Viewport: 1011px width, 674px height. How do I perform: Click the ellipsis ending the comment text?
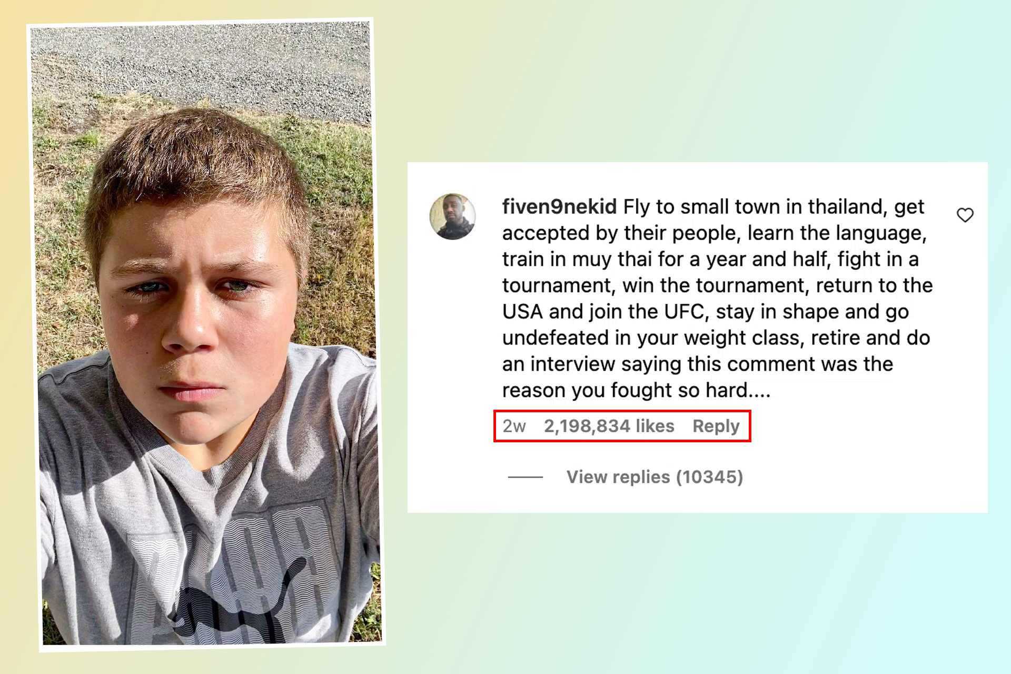click(760, 391)
